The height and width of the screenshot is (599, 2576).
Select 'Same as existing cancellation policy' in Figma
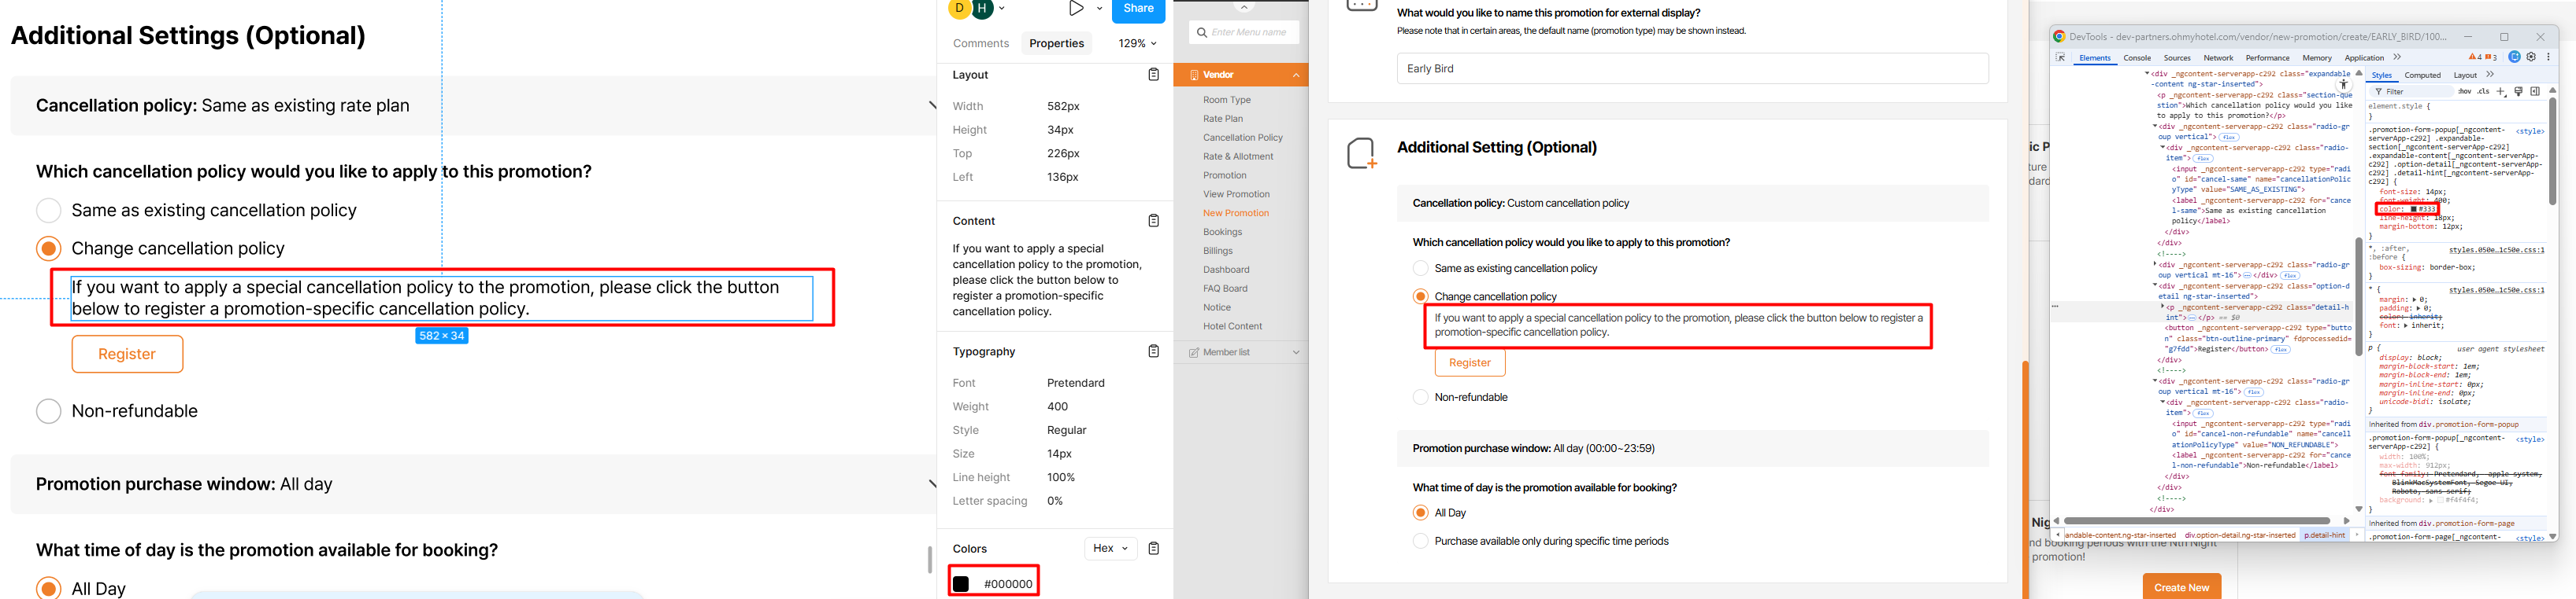(x=48, y=211)
